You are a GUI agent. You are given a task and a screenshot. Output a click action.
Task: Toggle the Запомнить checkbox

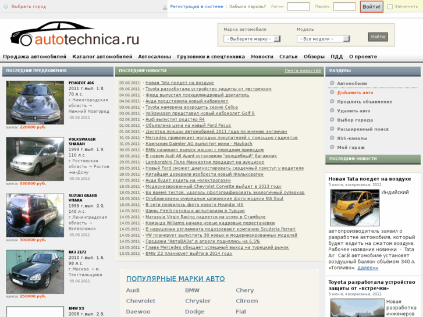point(390,7)
